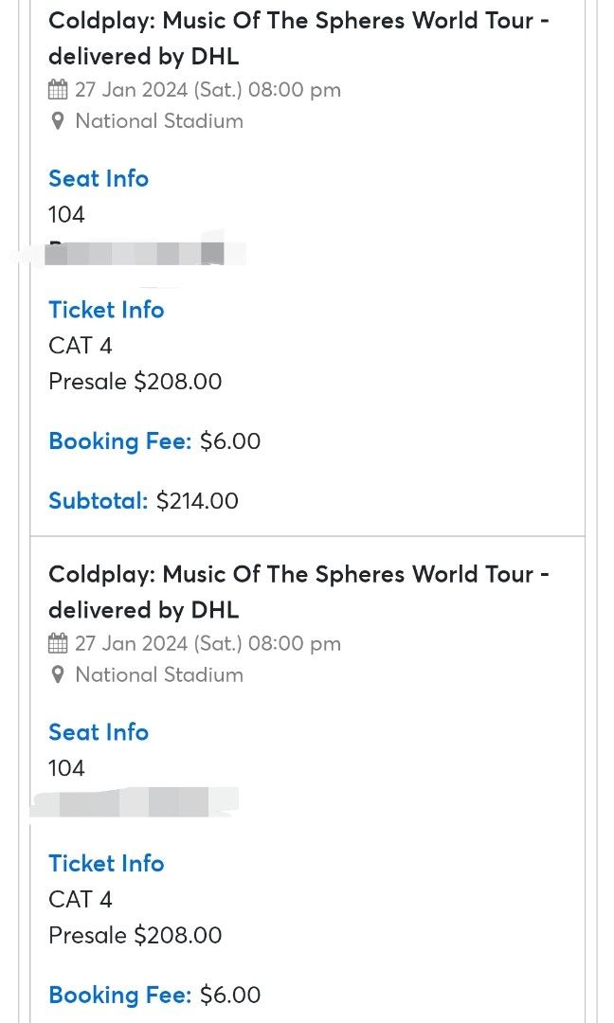Image resolution: width=614 pixels, height=1023 pixels.
Task: Open Seat Info on the second ticket
Action: (x=99, y=732)
